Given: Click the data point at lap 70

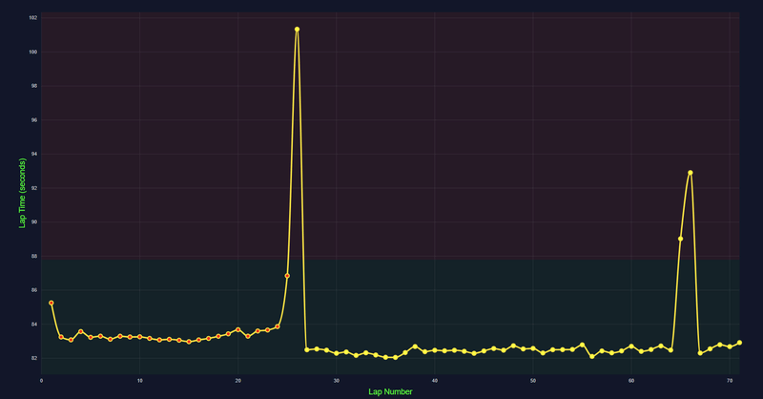Looking at the screenshot, I should click(730, 346).
